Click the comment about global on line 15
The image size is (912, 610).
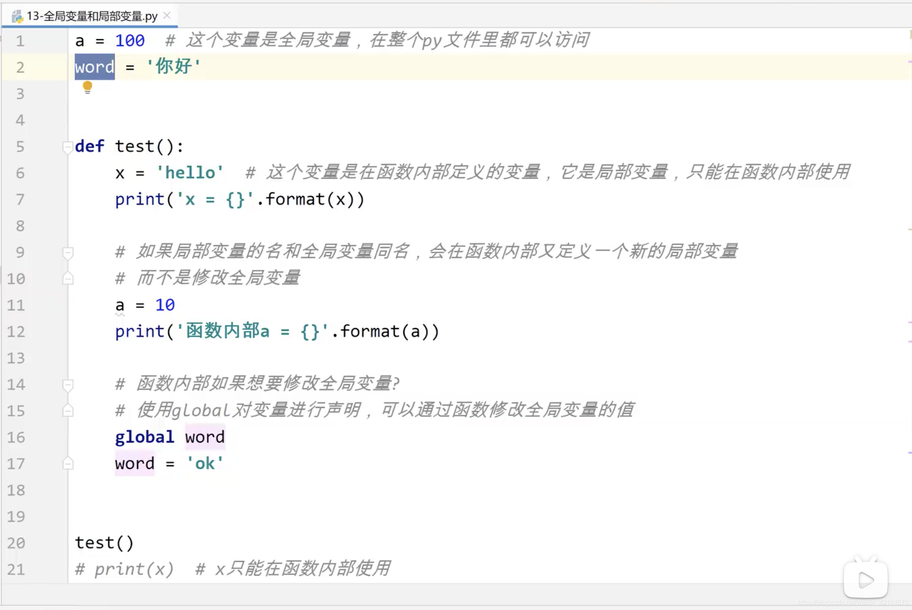(375, 410)
